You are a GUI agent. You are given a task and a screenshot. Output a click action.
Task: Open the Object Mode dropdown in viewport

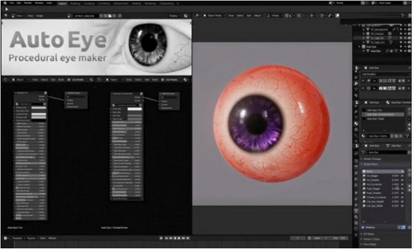[x=214, y=16]
